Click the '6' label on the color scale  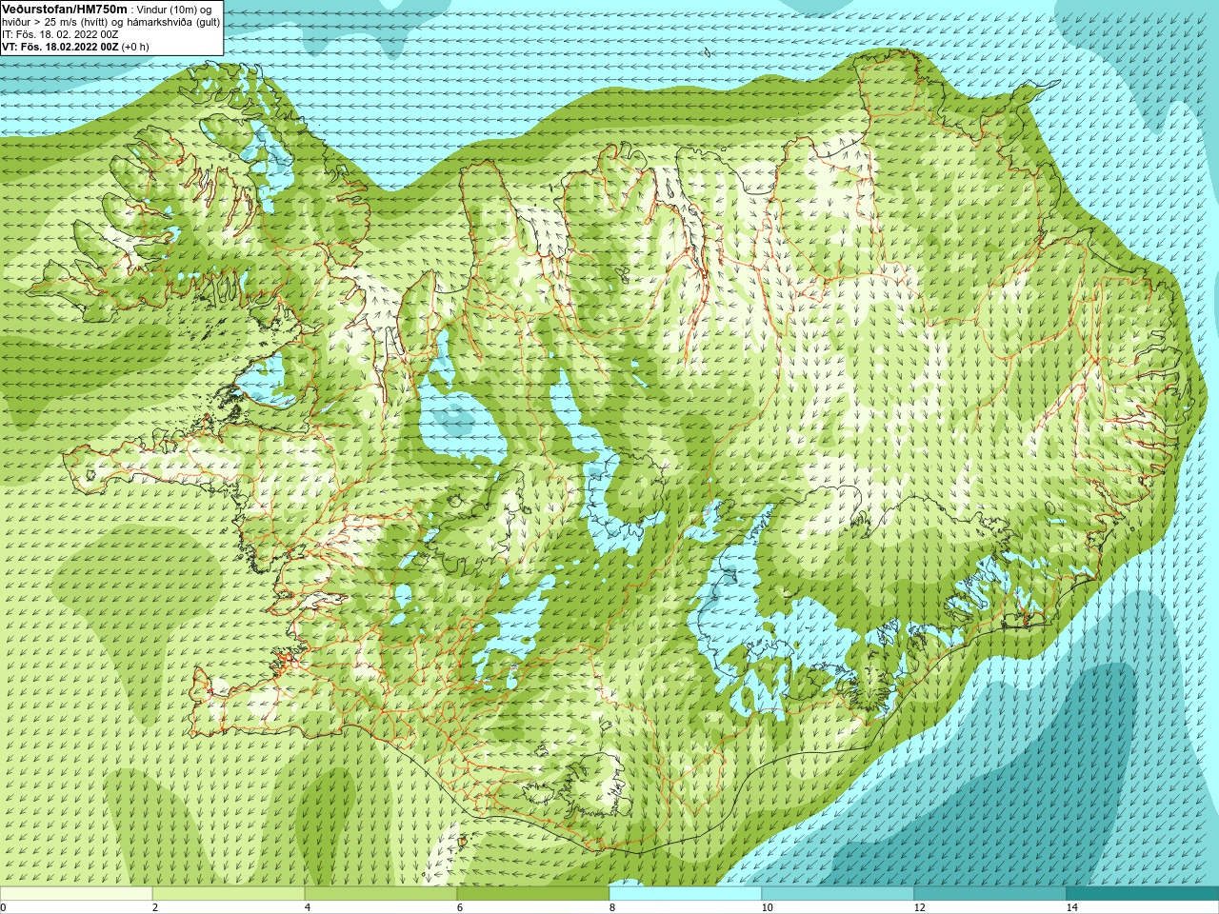point(460,907)
